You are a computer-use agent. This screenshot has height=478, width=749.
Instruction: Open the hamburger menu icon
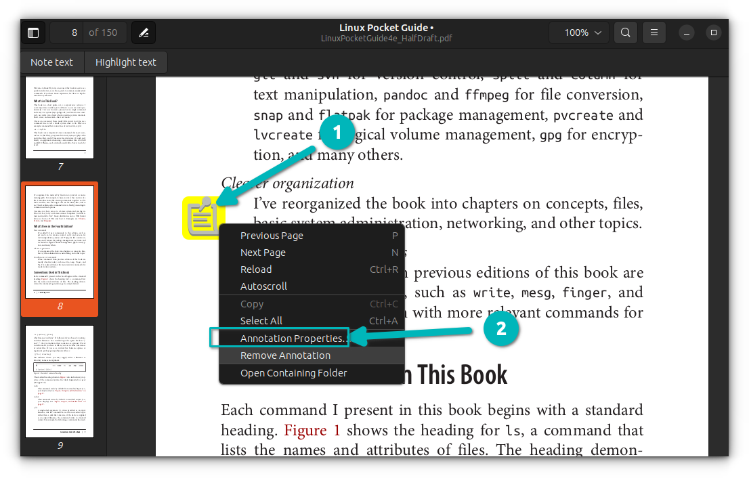click(x=654, y=32)
